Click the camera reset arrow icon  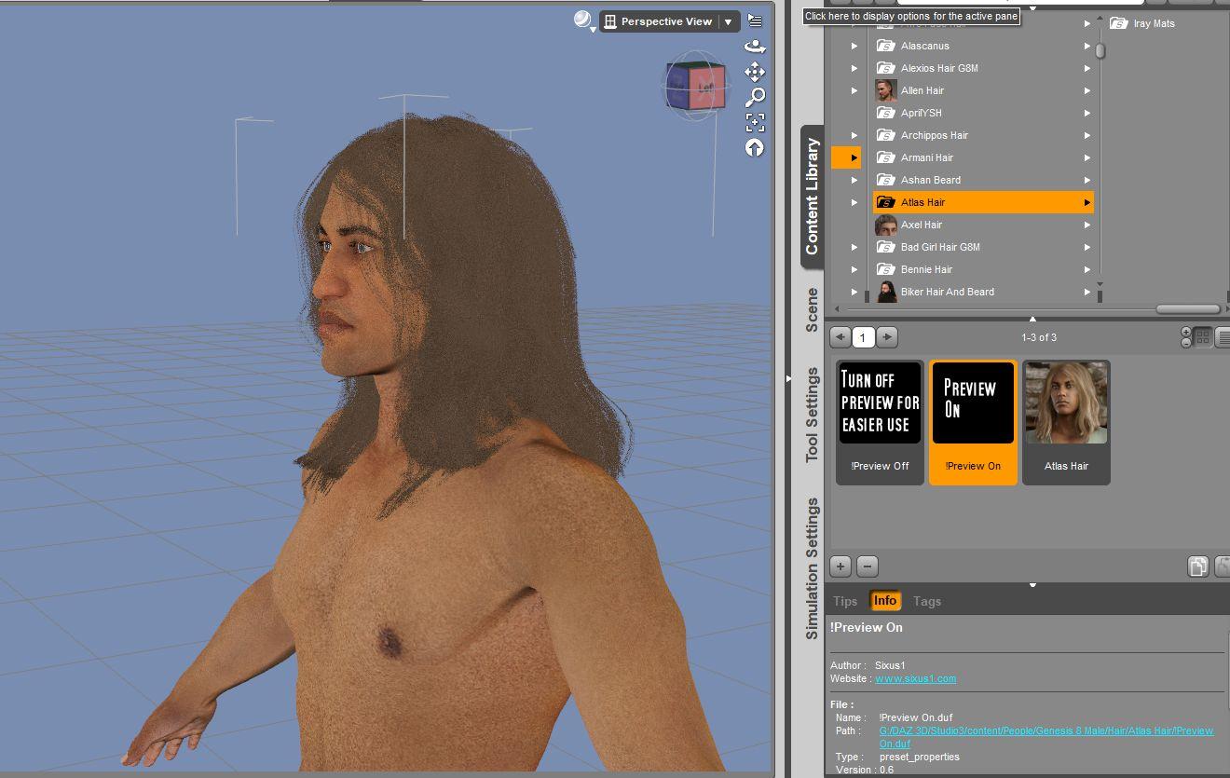pyautogui.click(x=755, y=148)
